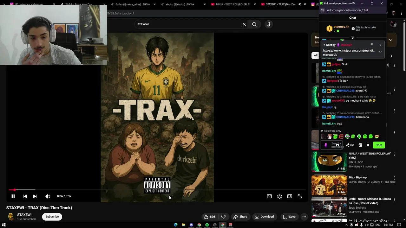Open File Explorer from the taskbar
Viewport: 406px width, 228px height.
pos(183,225)
